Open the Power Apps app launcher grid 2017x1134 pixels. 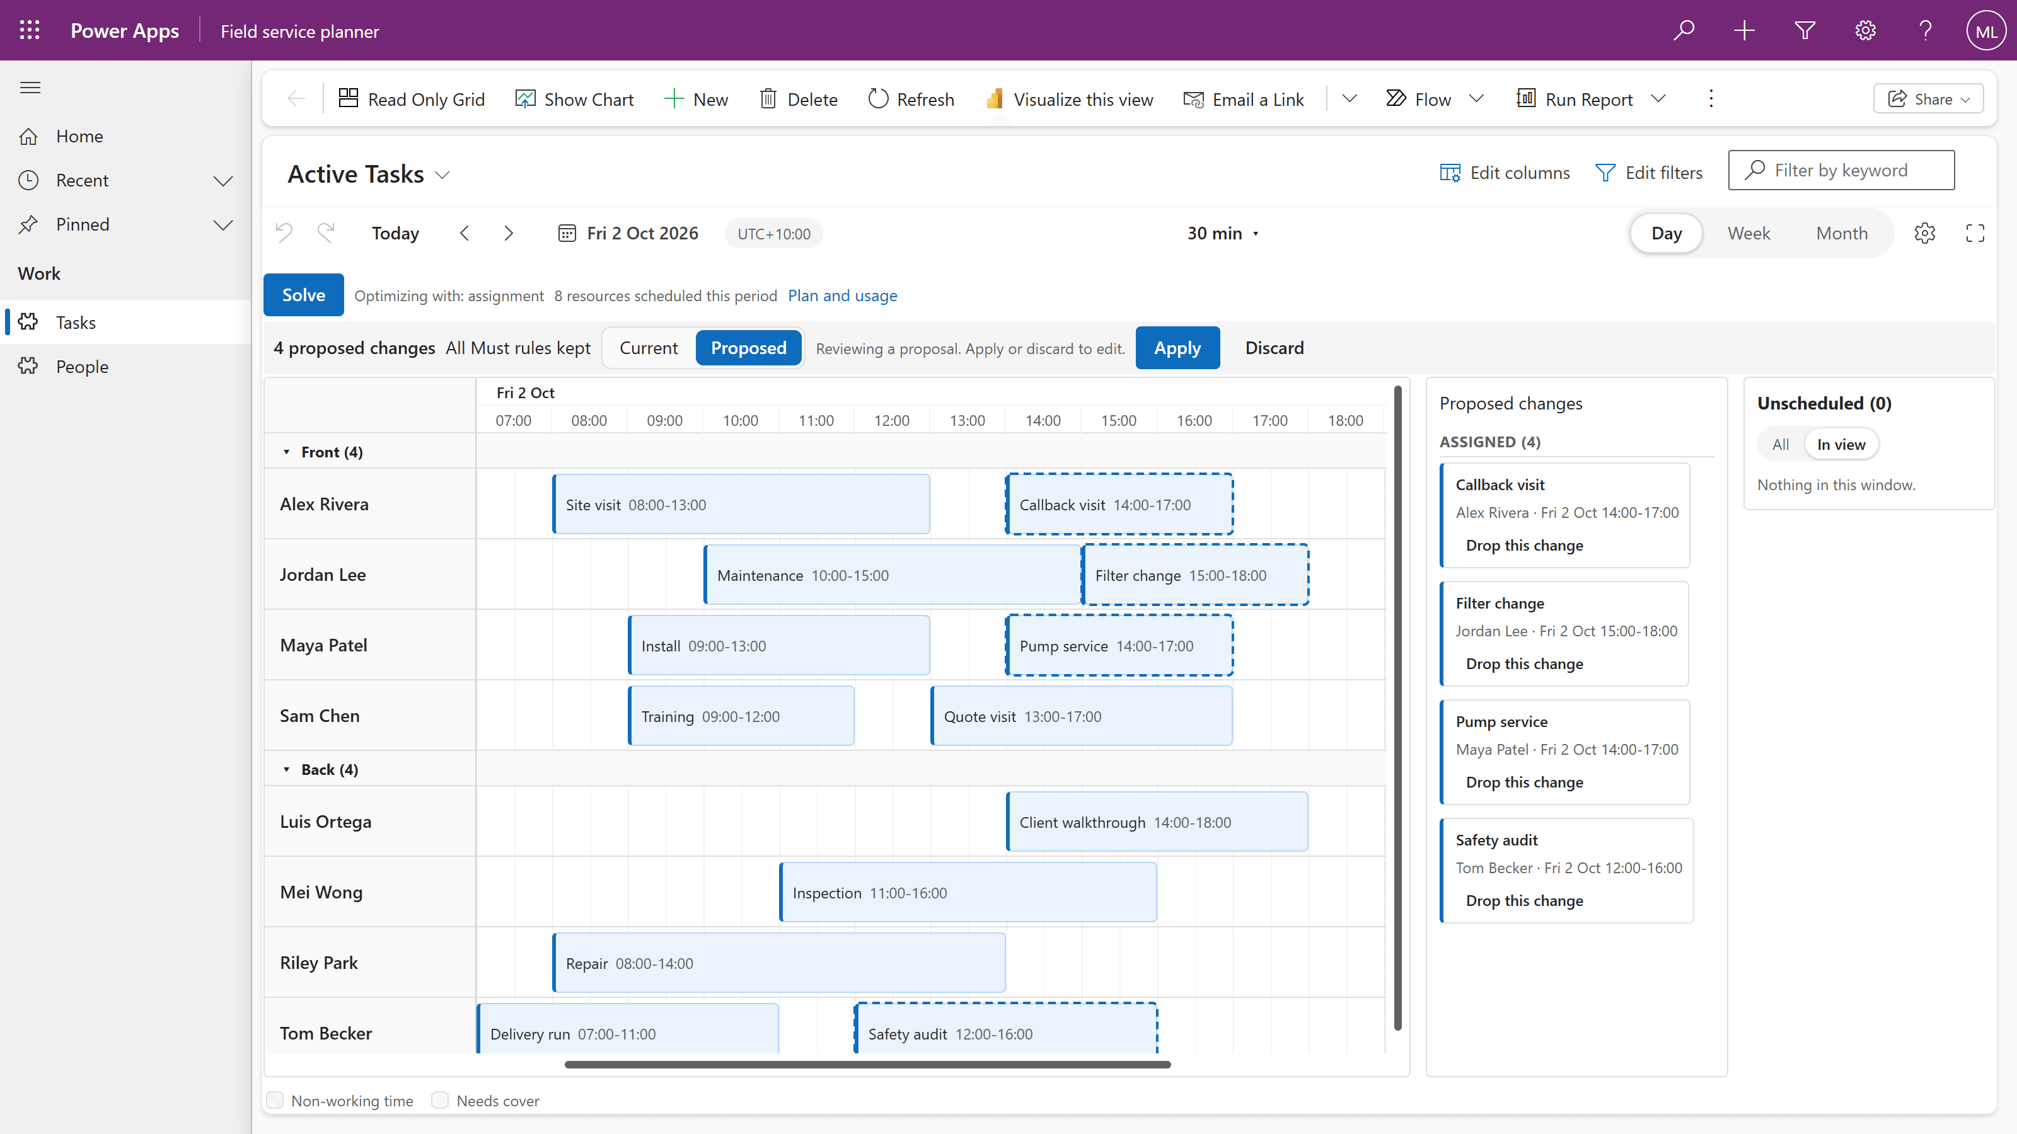coord(30,30)
